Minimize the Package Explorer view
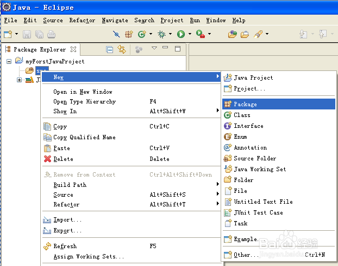The image size is (338, 266). [165, 47]
